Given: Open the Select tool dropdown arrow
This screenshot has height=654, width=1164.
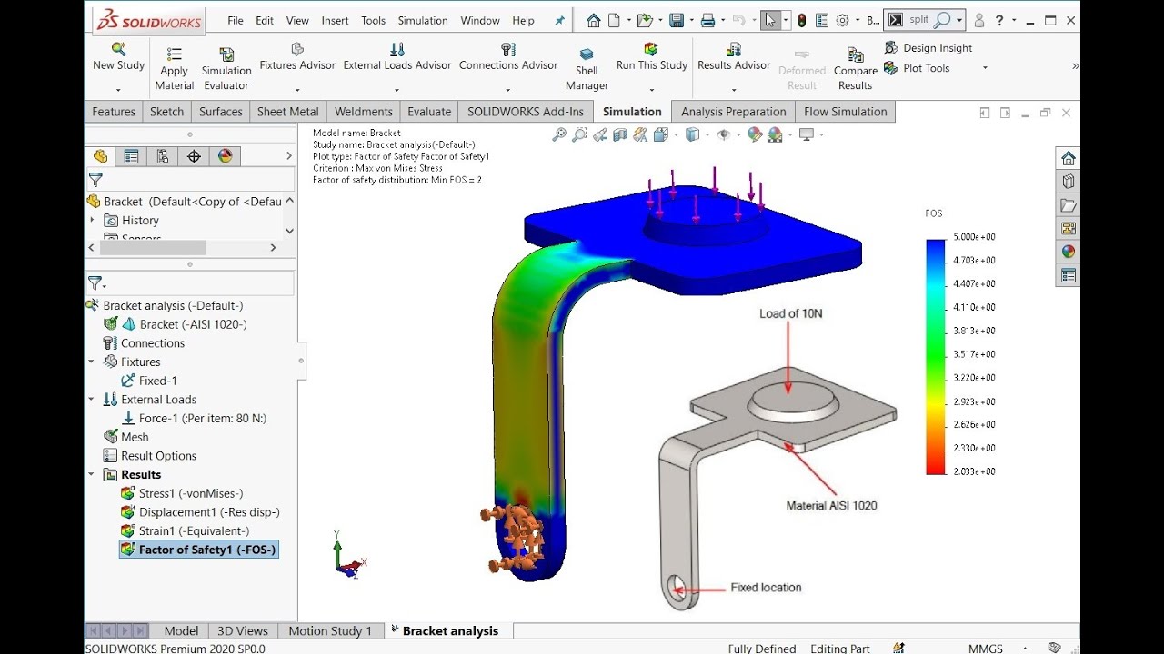Looking at the screenshot, I should pos(786,20).
